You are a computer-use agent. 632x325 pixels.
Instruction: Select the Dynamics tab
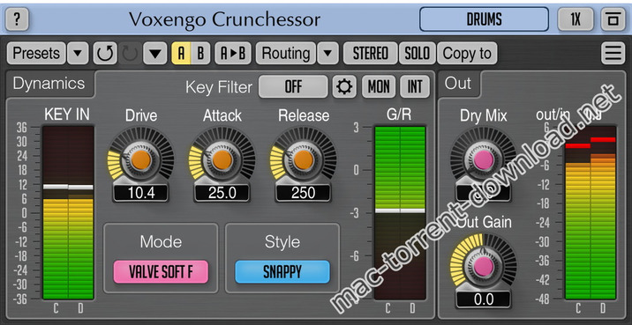[x=49, y=84]
